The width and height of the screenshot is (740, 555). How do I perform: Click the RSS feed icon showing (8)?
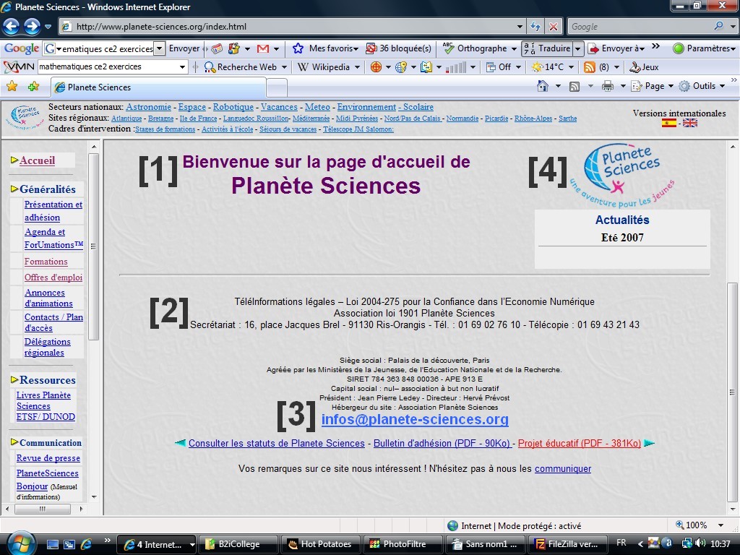click(590, 67)
